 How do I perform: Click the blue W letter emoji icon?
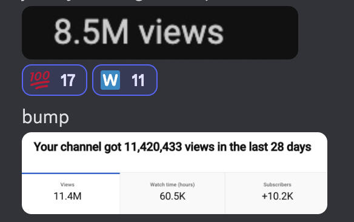110,80
